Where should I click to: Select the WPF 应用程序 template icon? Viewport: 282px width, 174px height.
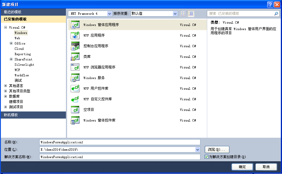pyautogui.click(x=75, y=36)
